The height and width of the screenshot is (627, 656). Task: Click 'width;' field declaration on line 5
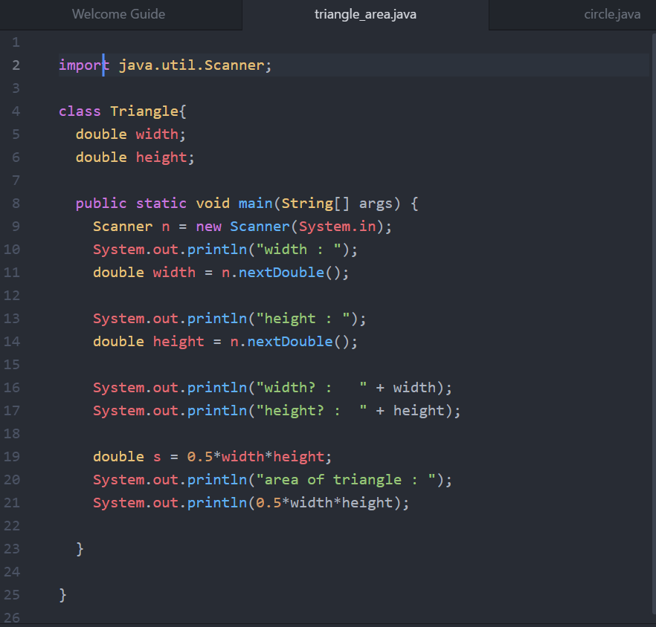(x=161, y=134)
